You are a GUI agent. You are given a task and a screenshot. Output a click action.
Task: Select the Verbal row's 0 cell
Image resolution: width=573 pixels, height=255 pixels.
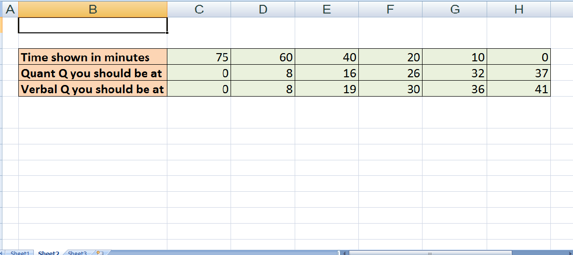click(x=199, y=88)
